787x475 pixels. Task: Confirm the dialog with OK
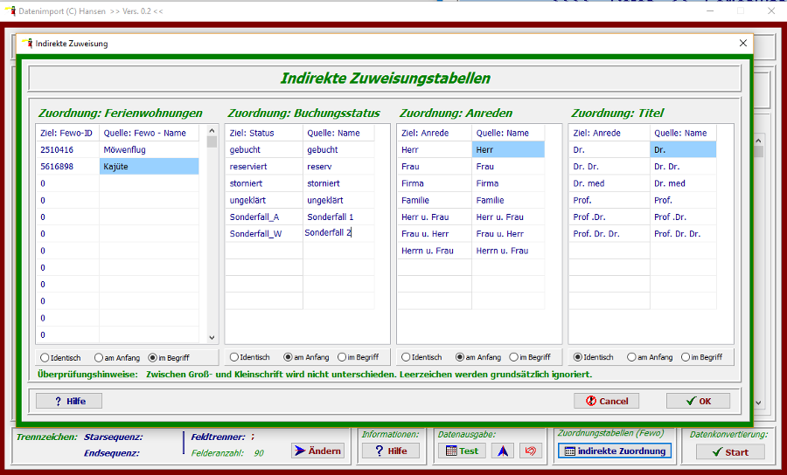[x=698, y=401]
